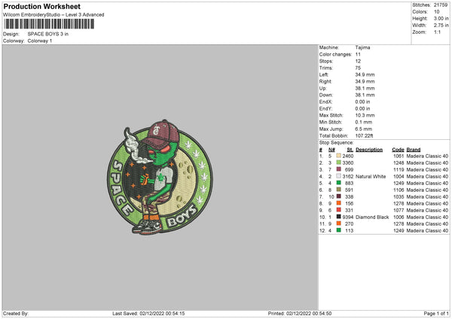
Task: Click the Min Stitch value '0.1 mm'
Action: click(x=364, y=122)
